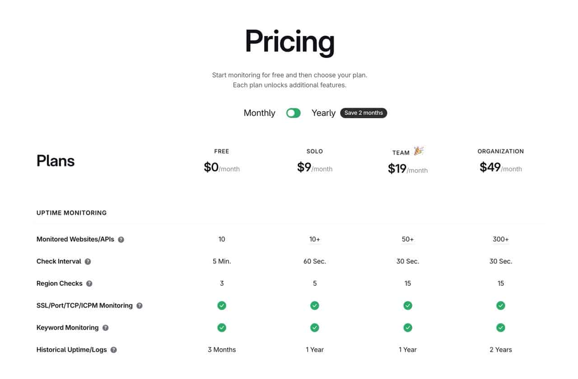This screenshot has width=578, height=379.
Task: Click the Solo $9/month price
Action: click(315, 168)
